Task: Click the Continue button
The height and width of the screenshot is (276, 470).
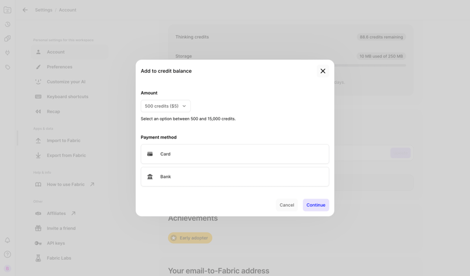Action: 315,205
